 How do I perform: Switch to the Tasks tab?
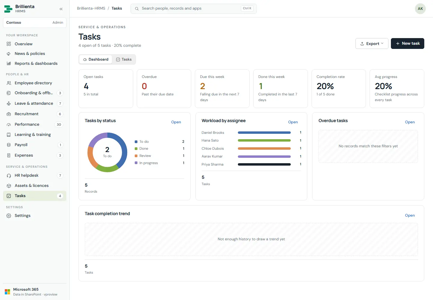click(x=124, y=59)
